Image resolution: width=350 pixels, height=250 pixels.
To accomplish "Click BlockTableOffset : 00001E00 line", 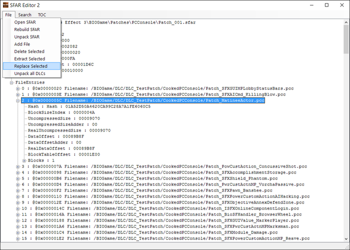I will [64, 154].
